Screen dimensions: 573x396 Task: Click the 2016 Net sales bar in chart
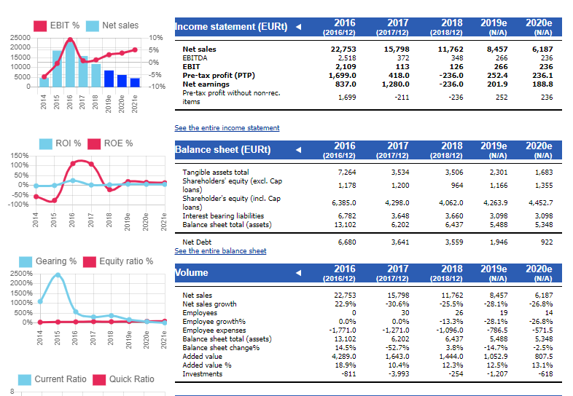(x=70, y=64)
